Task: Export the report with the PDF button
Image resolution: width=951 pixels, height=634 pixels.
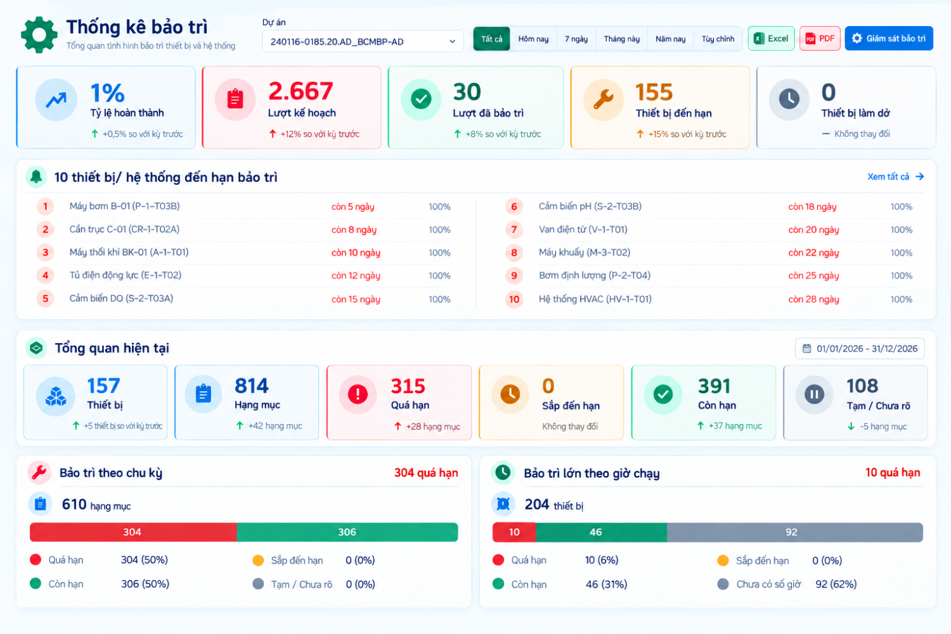Action: tap(820, 39)
